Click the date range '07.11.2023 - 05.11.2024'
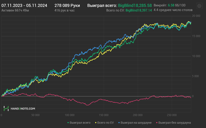206x128 pixels. [24, 6]
